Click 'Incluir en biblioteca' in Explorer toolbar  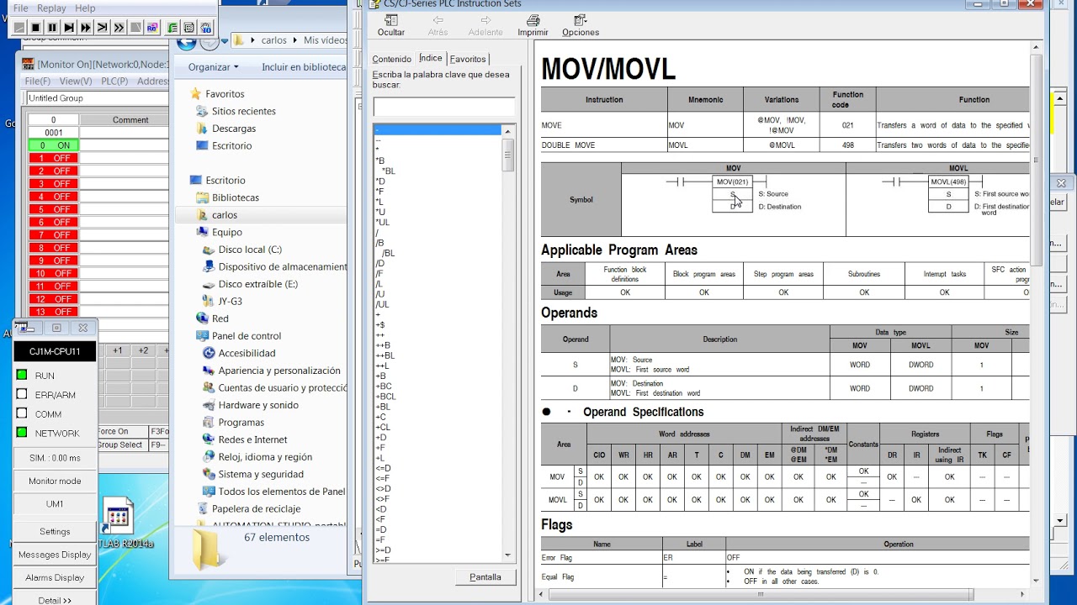[304, 67]
